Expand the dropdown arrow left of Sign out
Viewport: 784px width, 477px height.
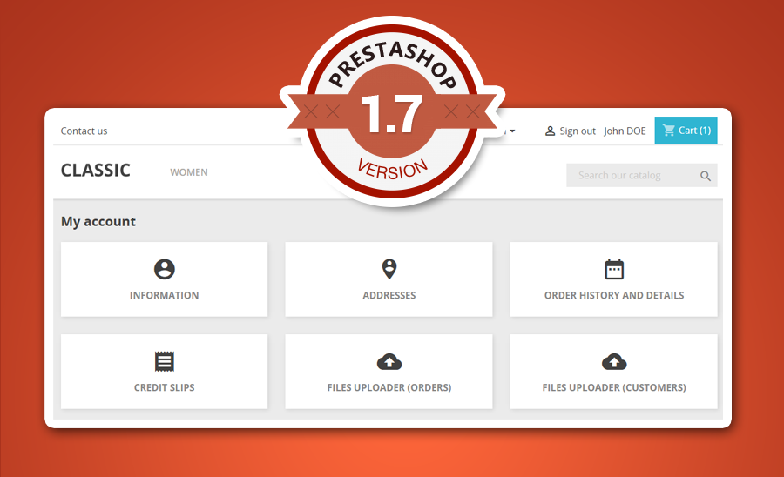click(x=512, y=131)
